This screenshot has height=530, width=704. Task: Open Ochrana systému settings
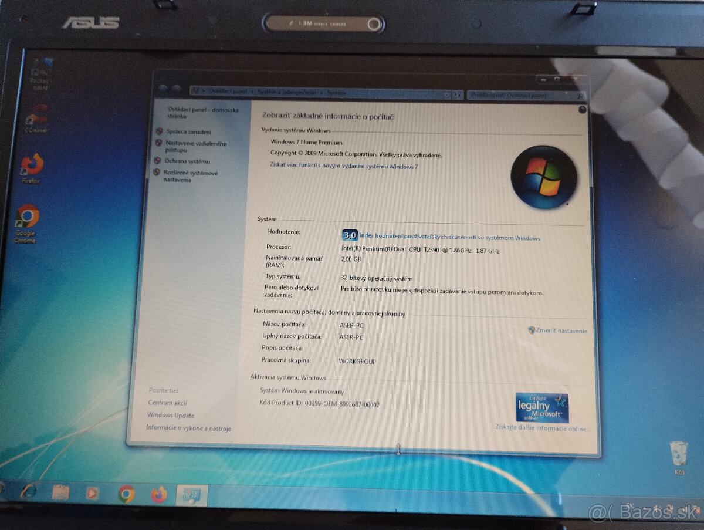coord(187,161)
